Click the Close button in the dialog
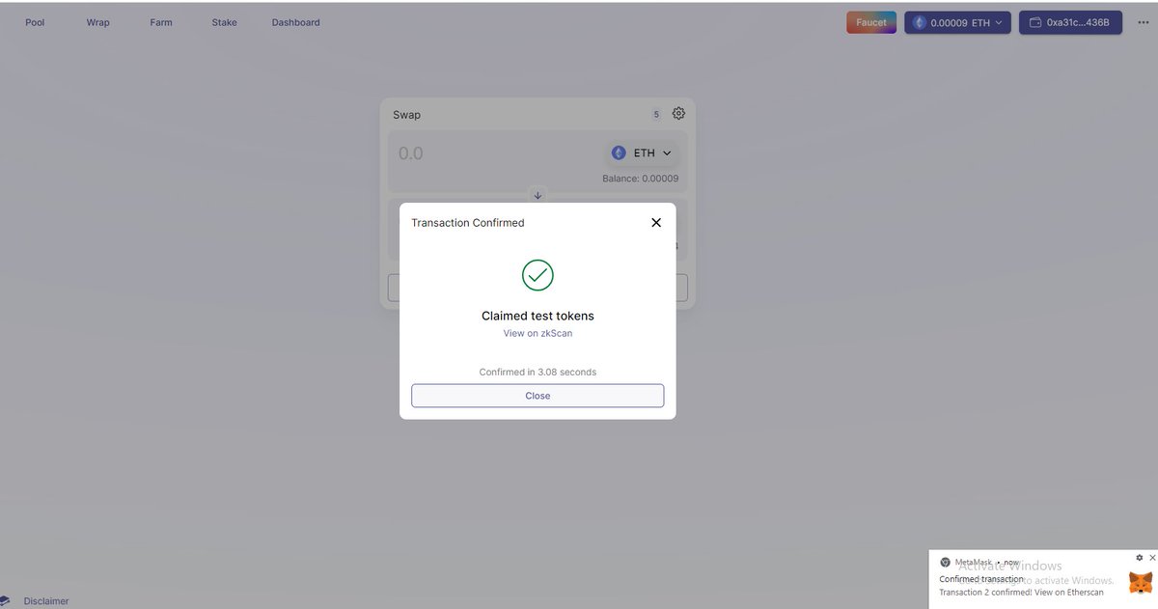Viewport: 1158px width, 609px height. tap(538, 396)
